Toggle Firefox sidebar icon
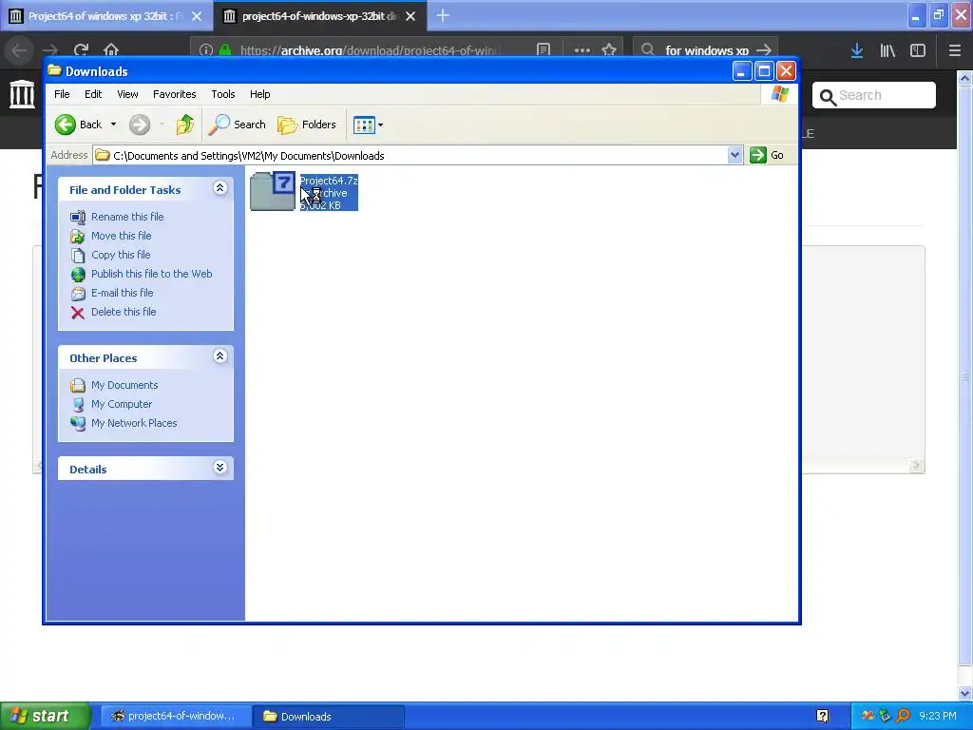The width and height of the screenshot is (973, 730). [x=918, y=50]
